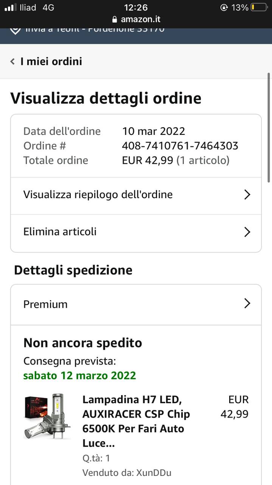This screenshot has width=272, height=485.
Task: Open the Premium shipping details row
Action: point(45,304)
